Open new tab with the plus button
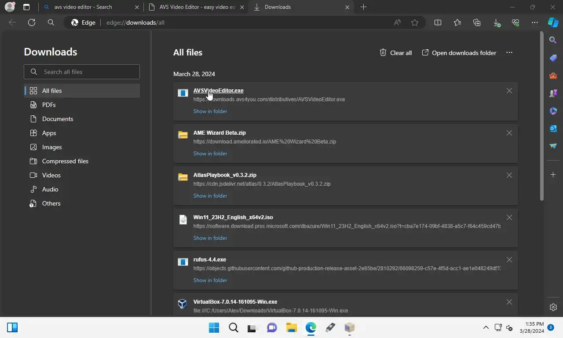 pos(363,7)
